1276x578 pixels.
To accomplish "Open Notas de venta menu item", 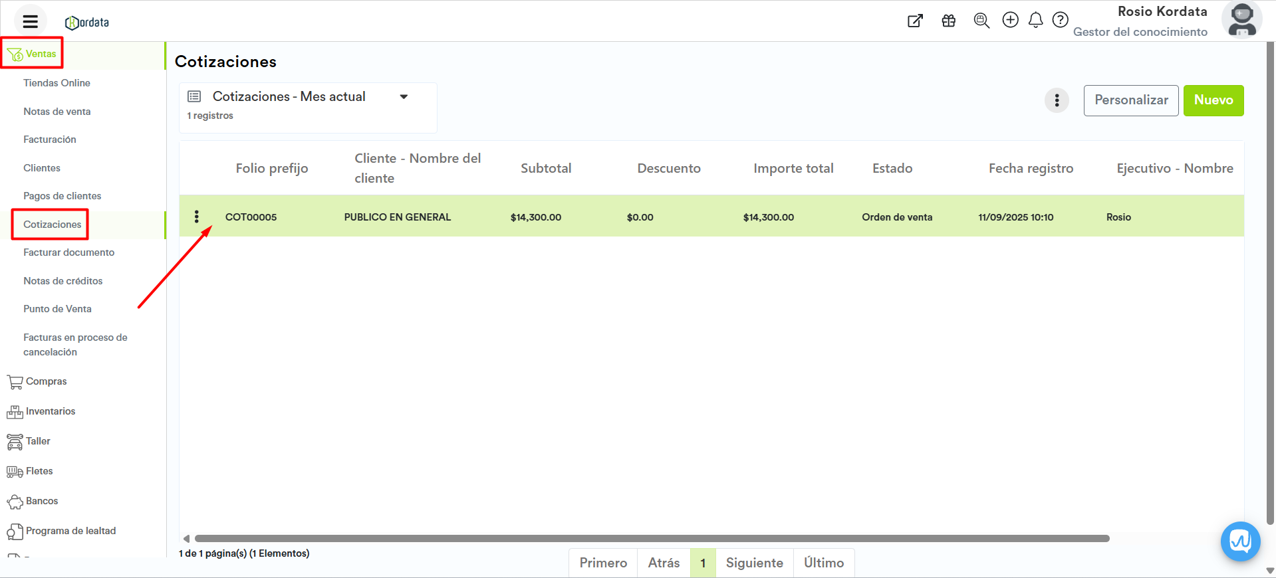I will tap(57, 112).
